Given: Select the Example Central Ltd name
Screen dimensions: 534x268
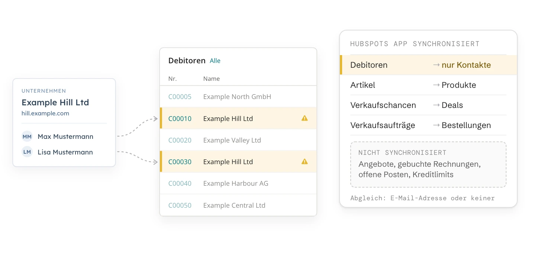Looking at the screenshot, I should (234, 205).
